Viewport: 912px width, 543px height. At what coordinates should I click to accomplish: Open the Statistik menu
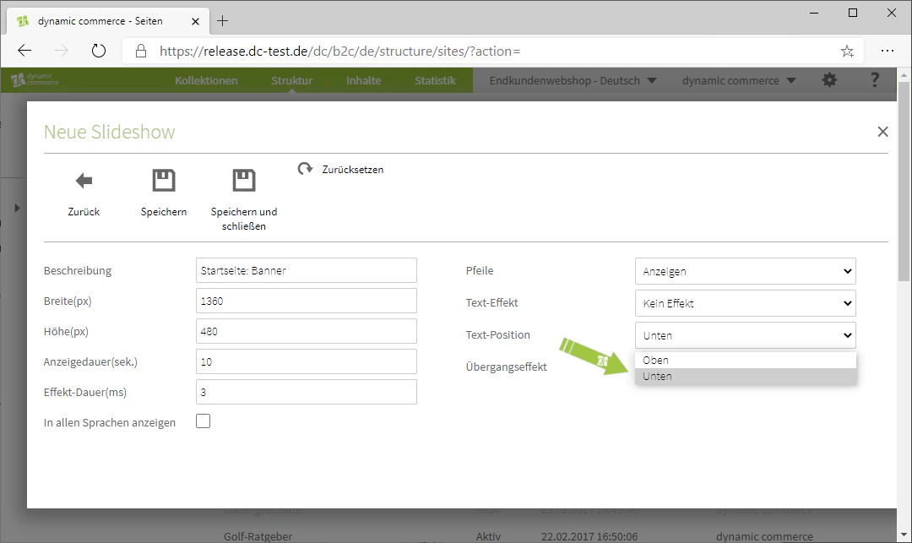click(435, 80)
